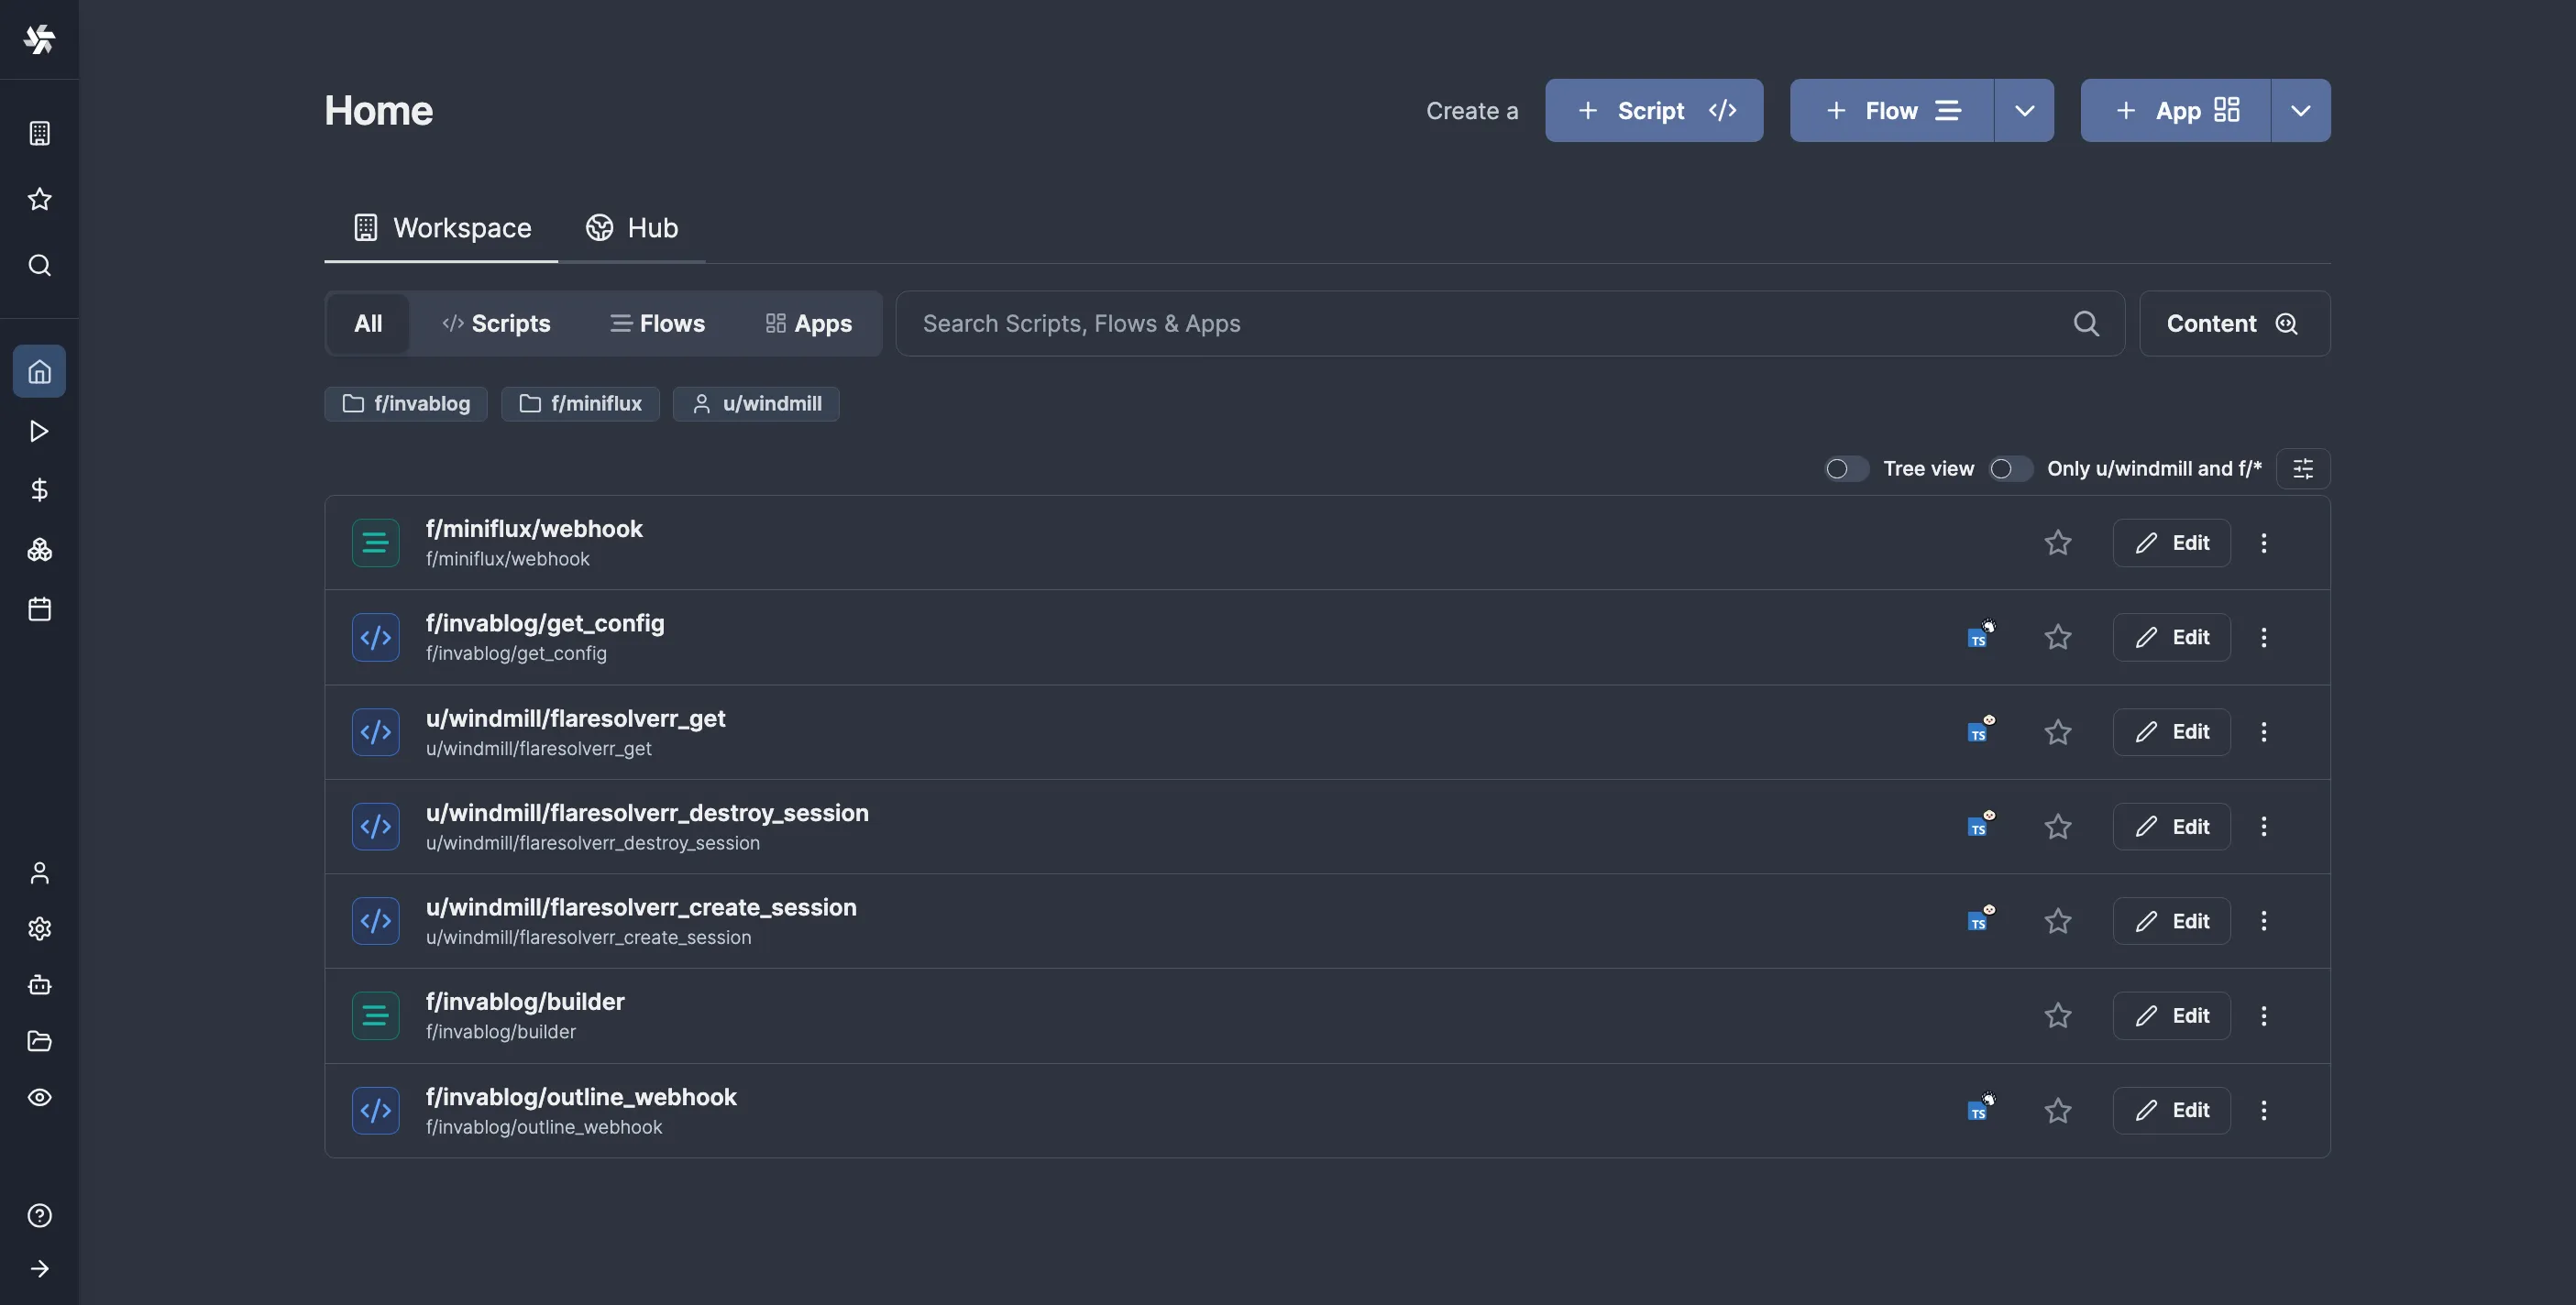This screenshot has width=2576, height=1305.
Task: Open Schedules via the calendar icon
Action: tap(39, 609)
